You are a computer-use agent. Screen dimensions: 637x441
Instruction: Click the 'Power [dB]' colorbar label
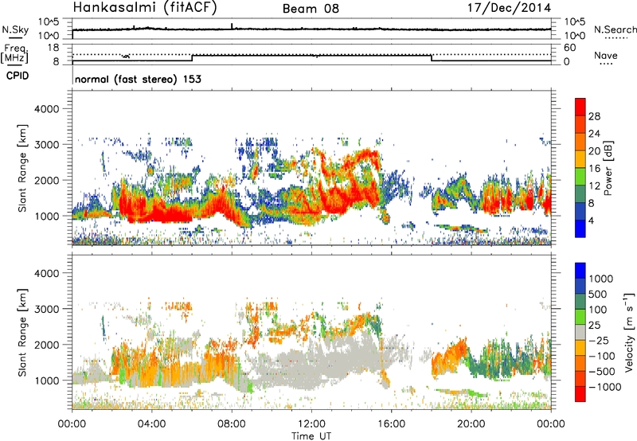pyautogui.click(x=608, y=168)
